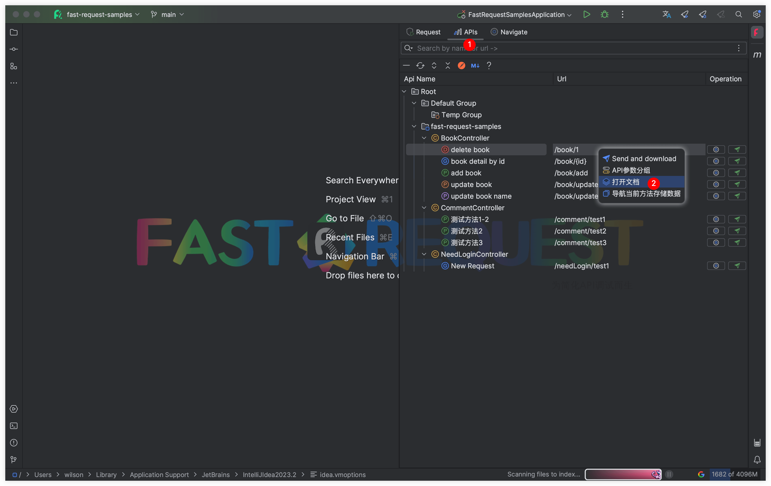This screenshot has width=771, height=486.
Task: Click the search by name or url field
Action: click(x=544, y=48)
